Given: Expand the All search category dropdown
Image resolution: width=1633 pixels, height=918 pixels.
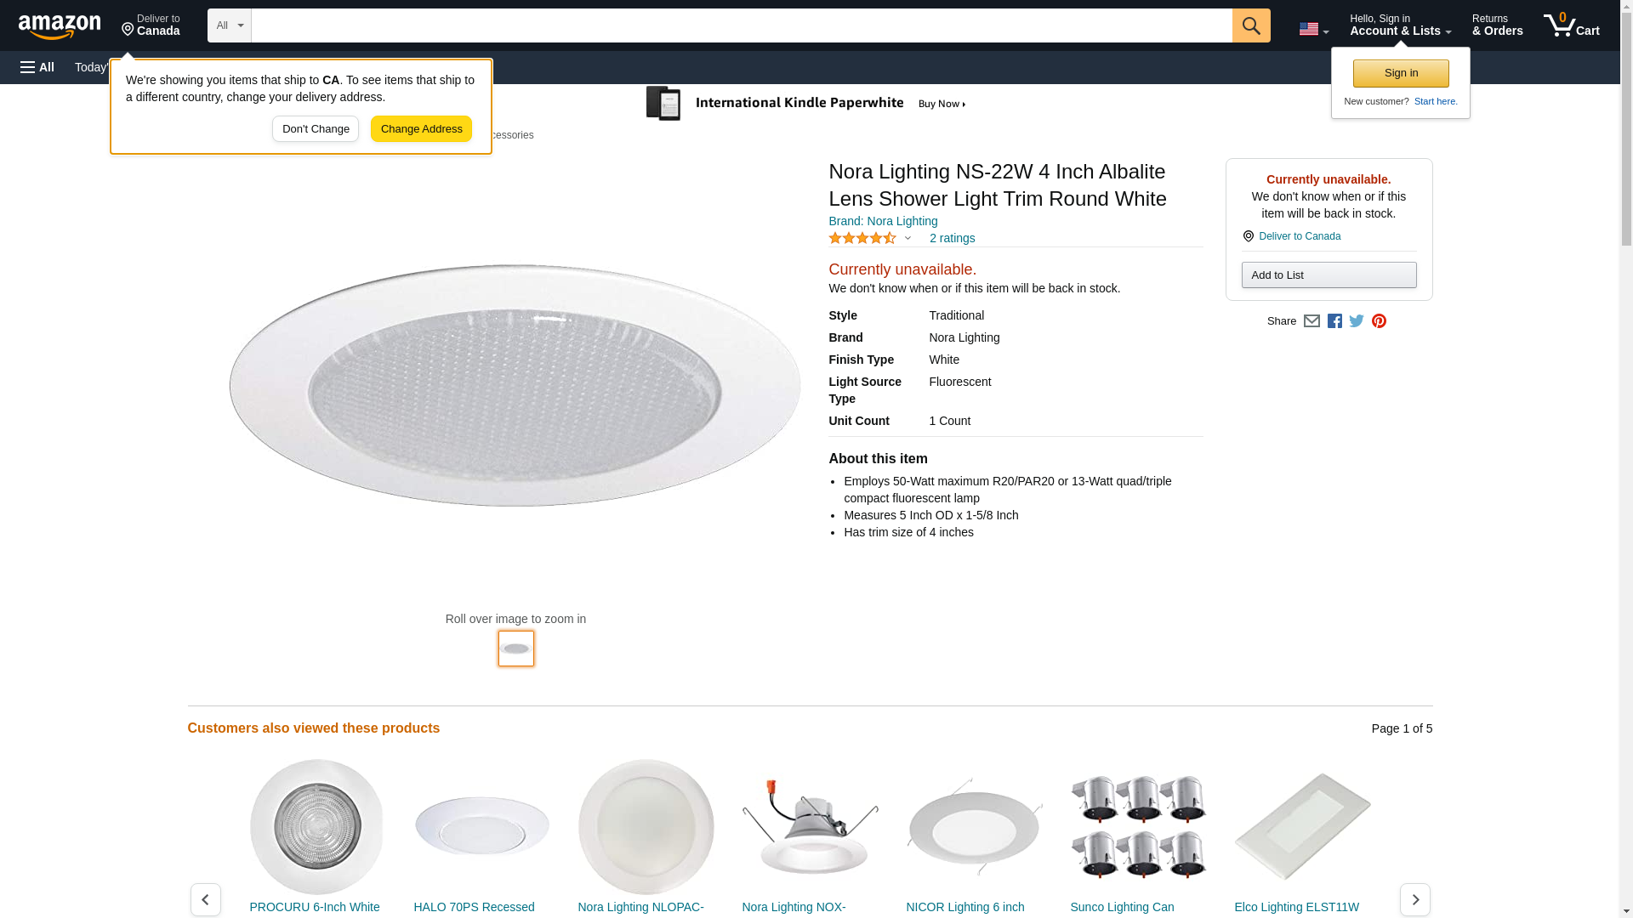Looking at the screenshot, I should click(229, 25).
